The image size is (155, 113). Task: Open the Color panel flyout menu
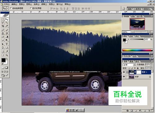152,36
